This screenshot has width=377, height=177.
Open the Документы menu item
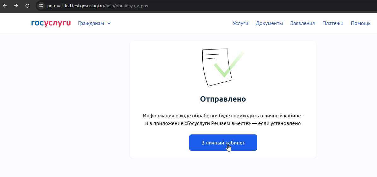[x=269, y=23]
